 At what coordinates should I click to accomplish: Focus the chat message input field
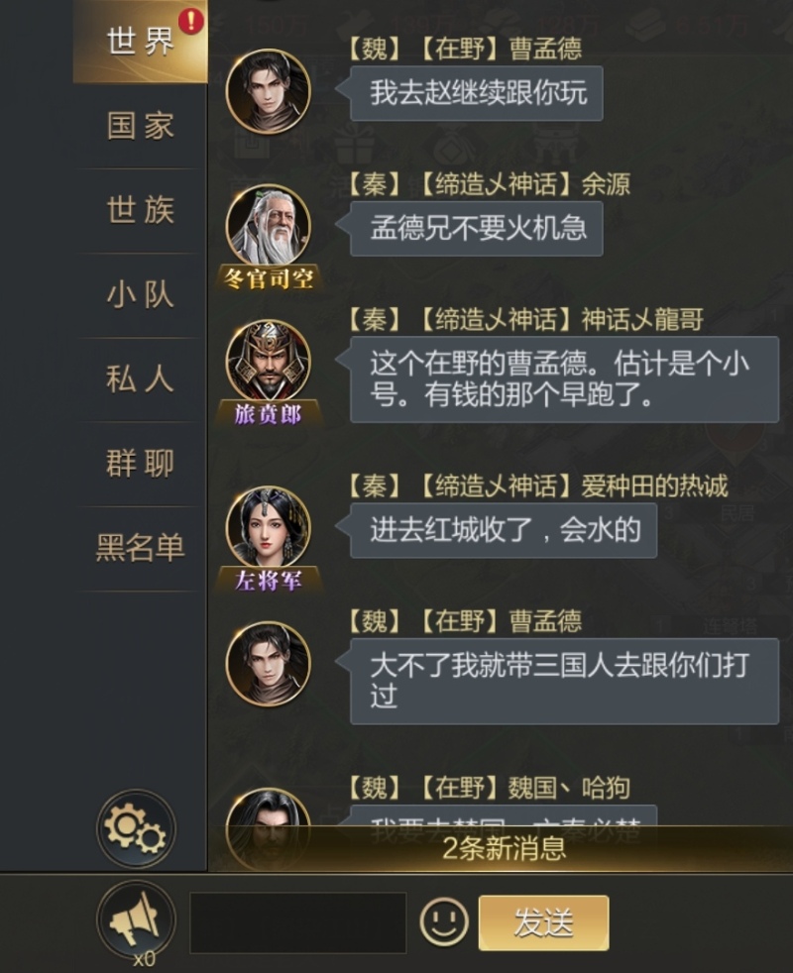[298, 922]
